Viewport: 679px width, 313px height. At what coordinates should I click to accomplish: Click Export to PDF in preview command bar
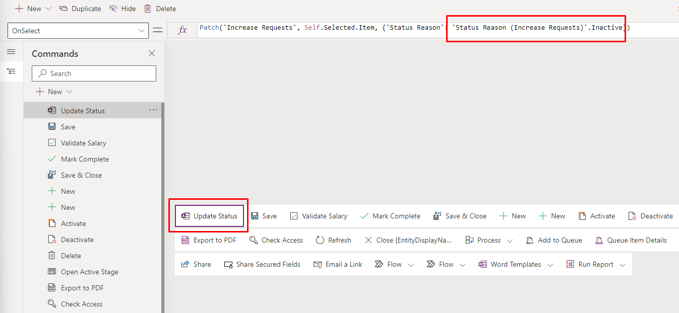[209, 240]
